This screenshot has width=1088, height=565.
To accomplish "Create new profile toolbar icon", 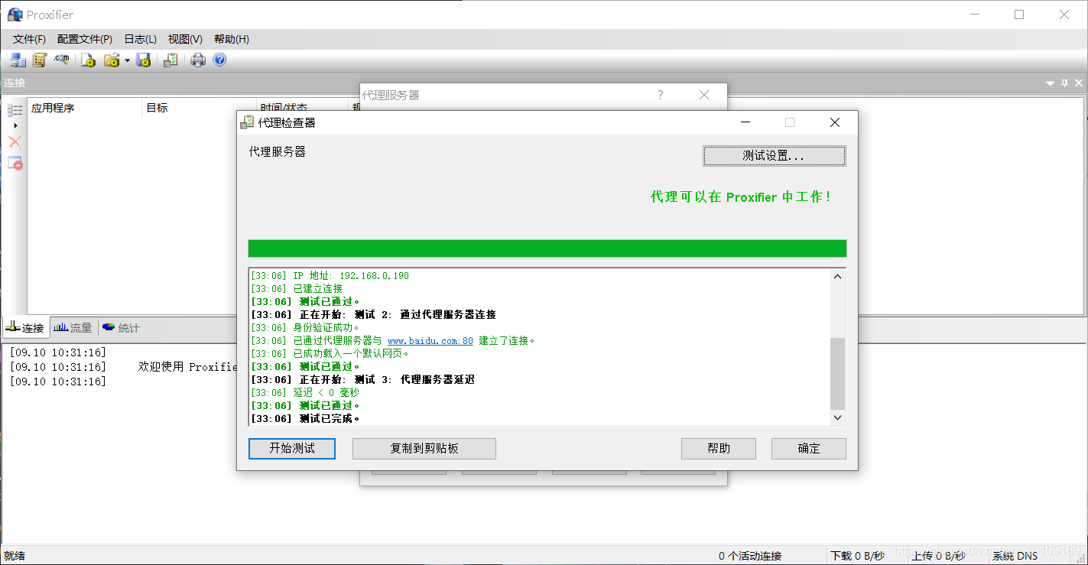I will (x=89, y=60).
